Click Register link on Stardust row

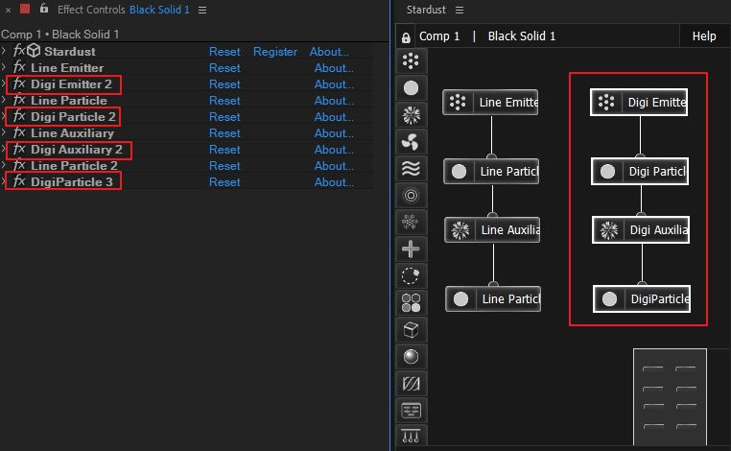(275, 51)
